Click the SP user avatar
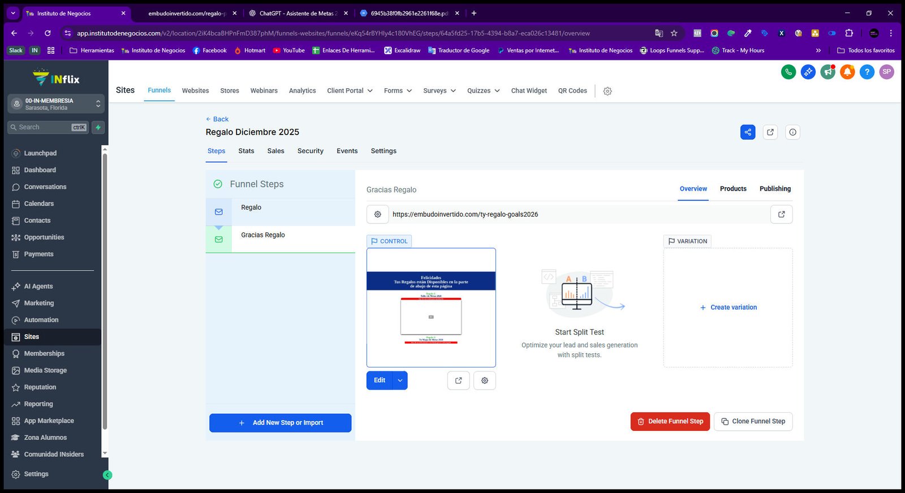Viewport: 905px width, 493px height. [x=887, y=72]
